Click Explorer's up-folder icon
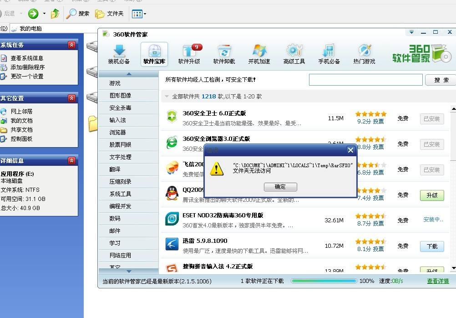Image resolution: width=456 pixels, height=318 pixels. [55, 13]
